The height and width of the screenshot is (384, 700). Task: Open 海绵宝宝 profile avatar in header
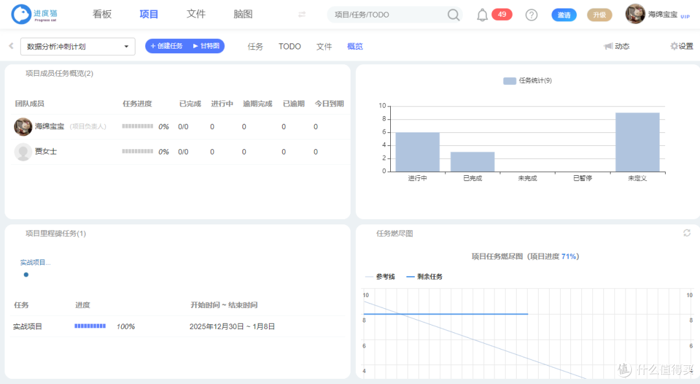[x=635, y=14]
